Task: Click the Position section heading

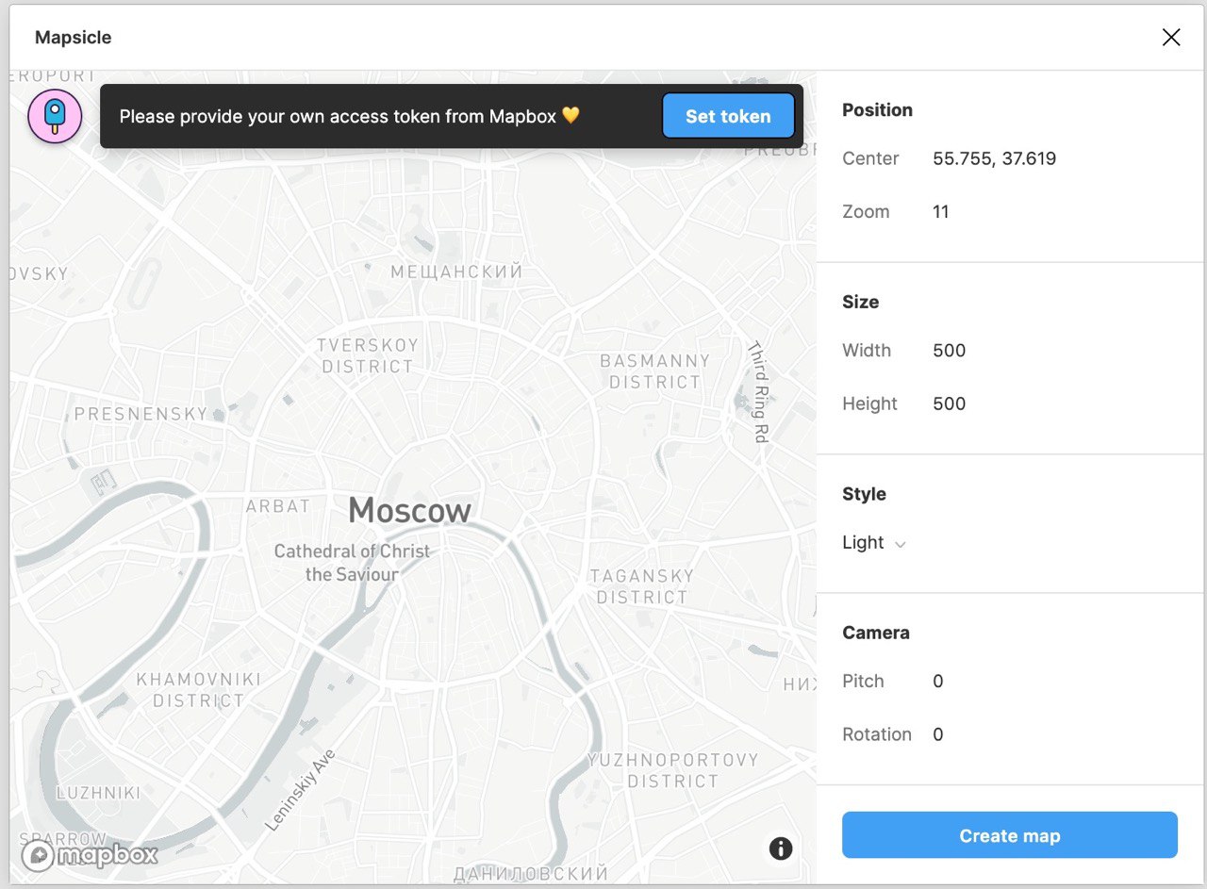Action: click(877, 110)
